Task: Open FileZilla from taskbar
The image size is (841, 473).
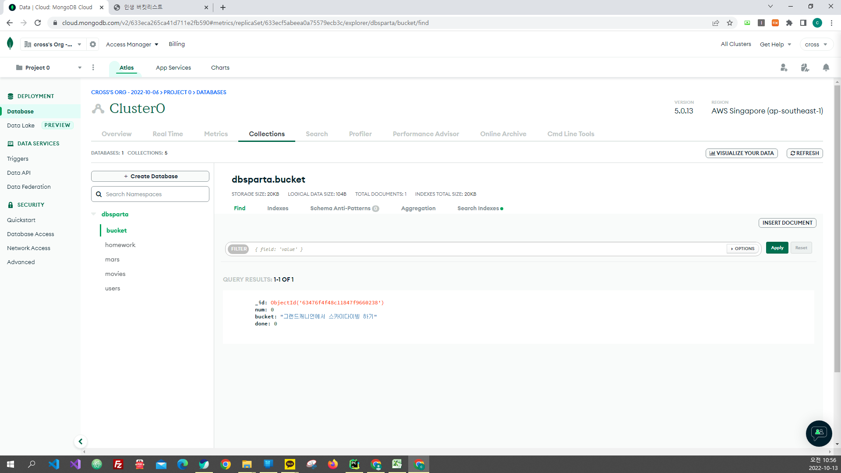Action: coord(118,464)
